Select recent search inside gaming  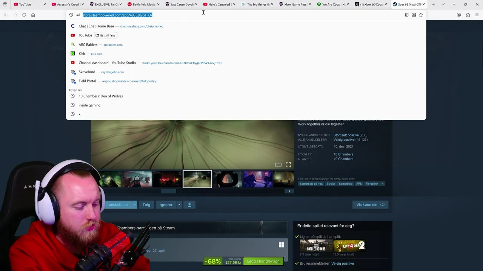246,105
